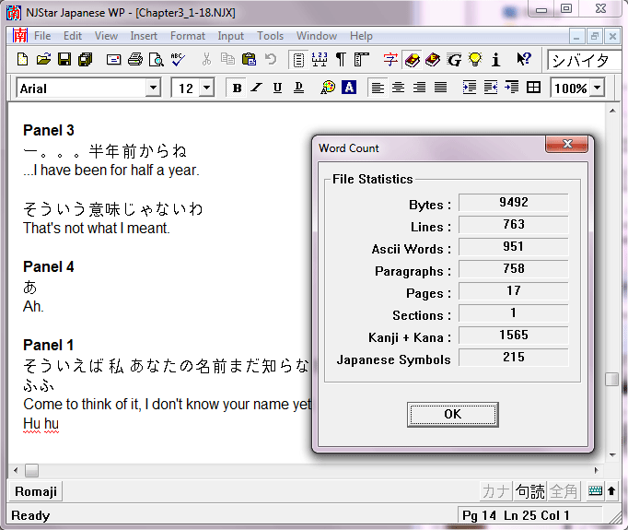Click the Print icon in toolbar
The image size is (628, 530).
pyautogui.click(x=135, y=60)
